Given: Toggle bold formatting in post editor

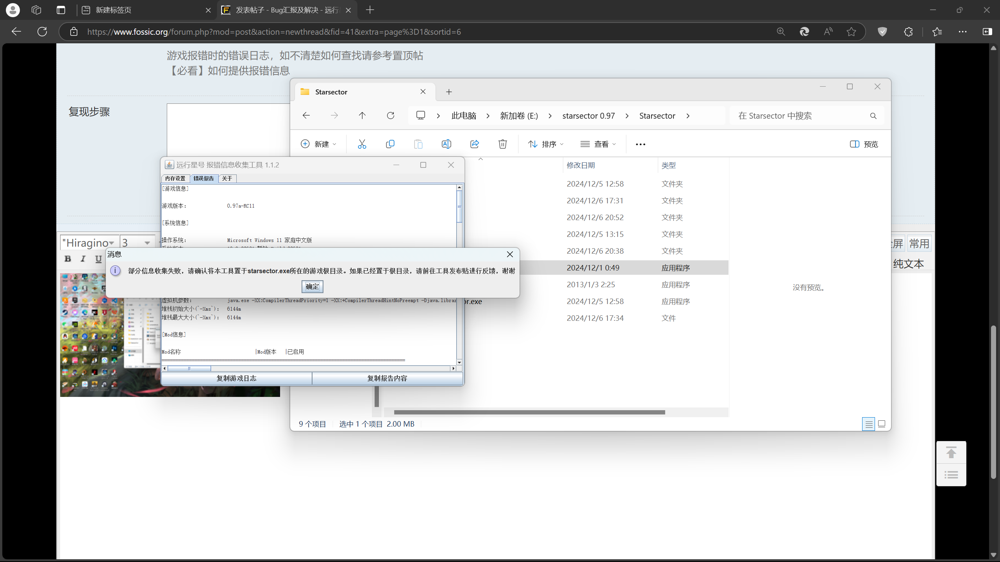Looking at the screenshot, I should (x=68, y=259).
